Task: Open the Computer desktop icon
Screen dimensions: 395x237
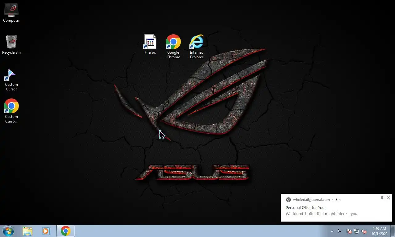Action: pyautogui.click(x=11, y=13)
